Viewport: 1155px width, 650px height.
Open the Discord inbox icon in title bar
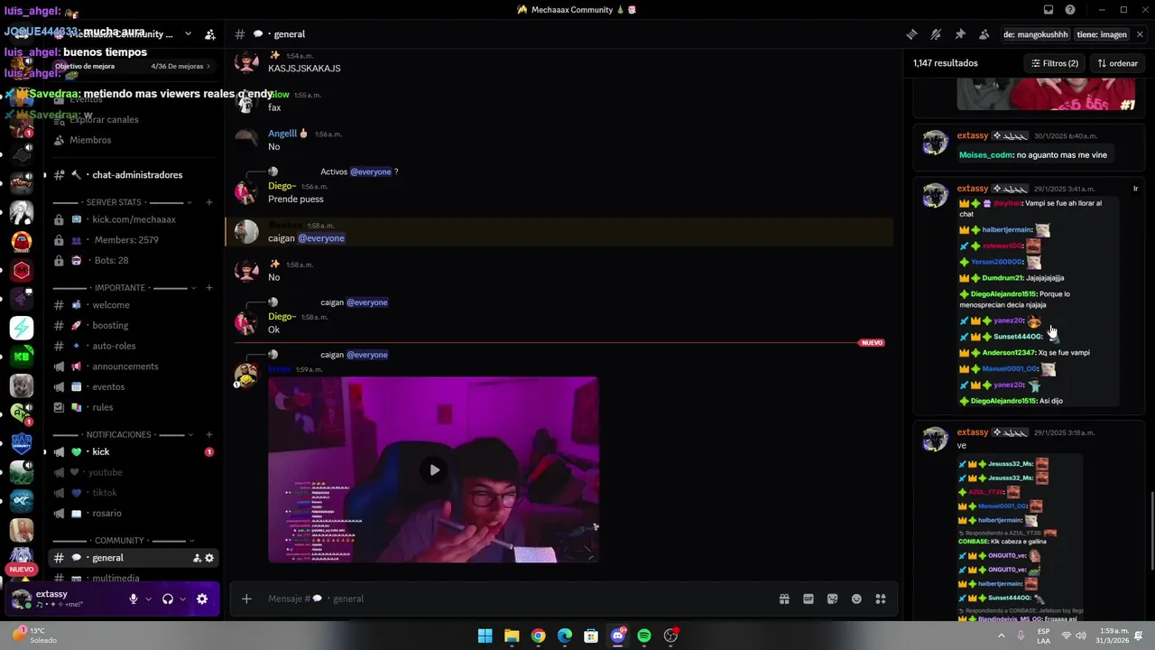click(1049, 10)
